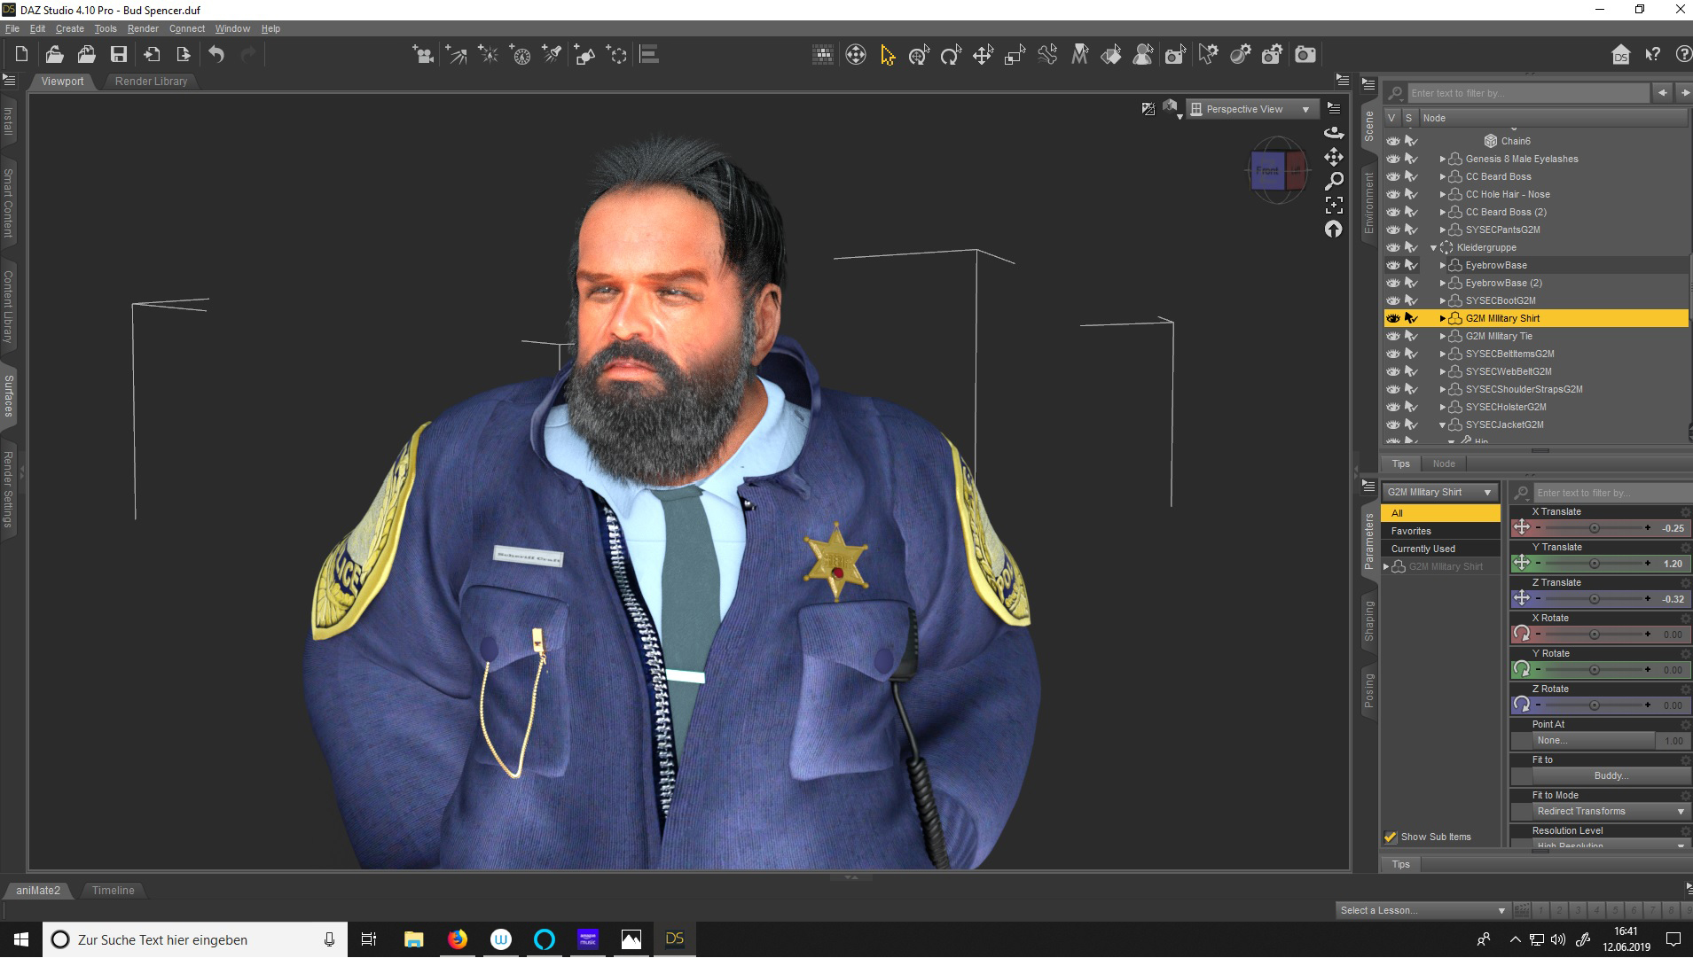The height and width of the screenshot is (958, 1693).
Task: Open Firefox from the taskbar
Action: 458,939
